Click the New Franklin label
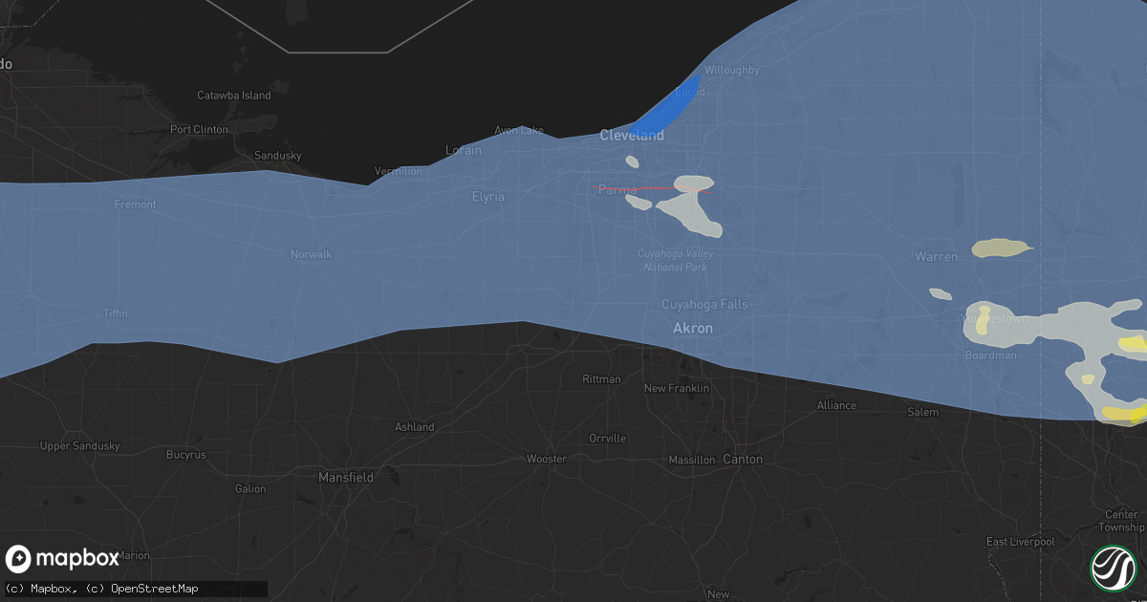Viewport: 1147px width, 602px height. (x=677, y=388)
